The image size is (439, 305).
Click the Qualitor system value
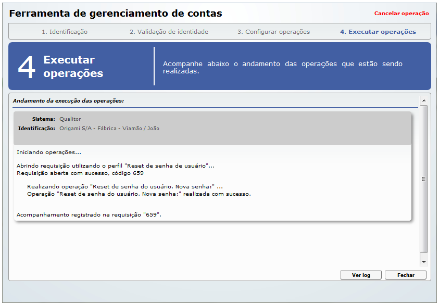click(70, 119)
